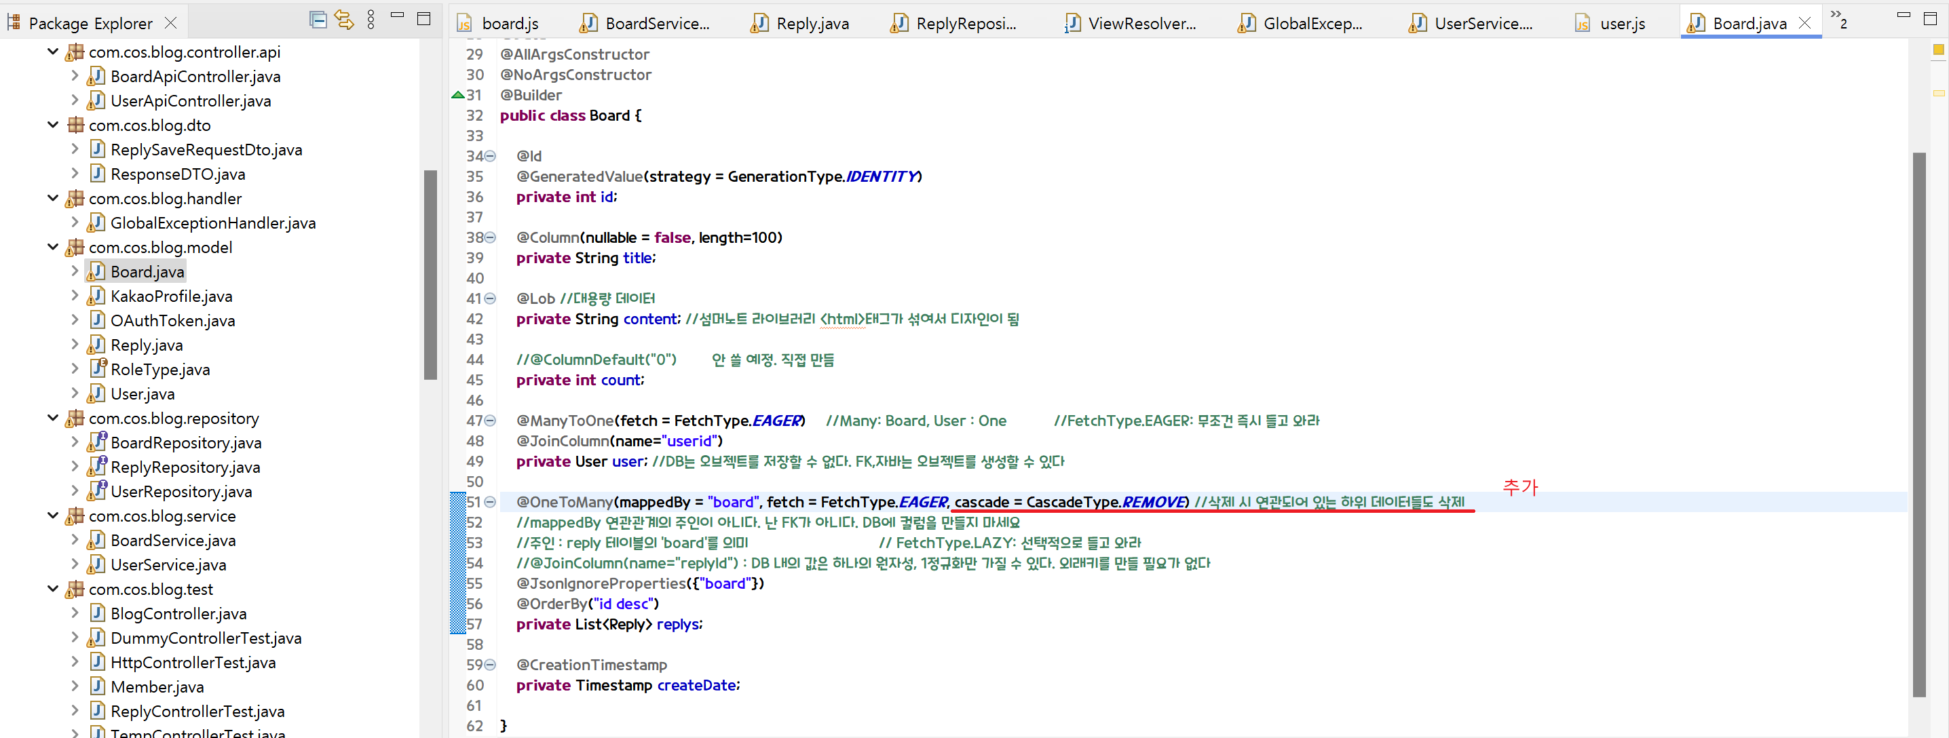The image size is (1949, 738).
Task: Click the editor vertical scrollbar
Action: point(1920,424)
